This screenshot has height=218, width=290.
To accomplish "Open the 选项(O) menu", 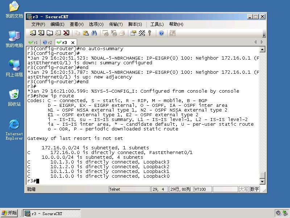I will pos(96,24).
